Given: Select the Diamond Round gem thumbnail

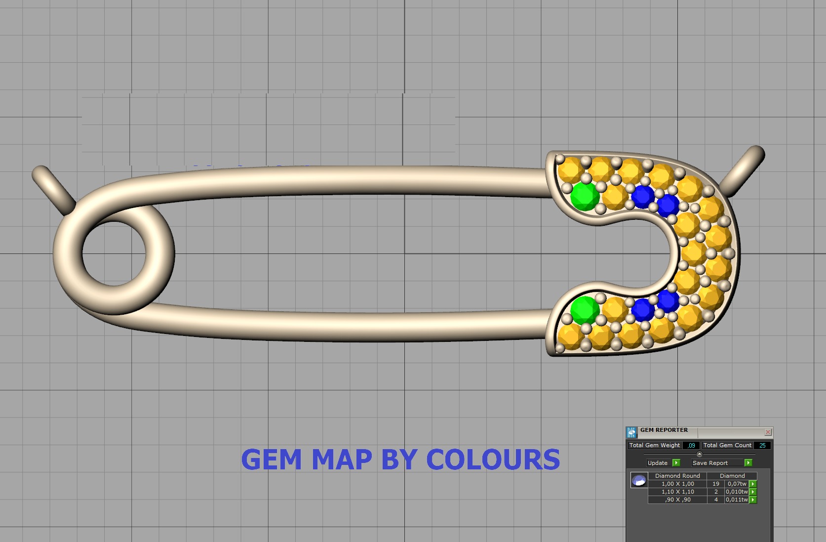Looking at the screenshot, I should coord(639,480).
